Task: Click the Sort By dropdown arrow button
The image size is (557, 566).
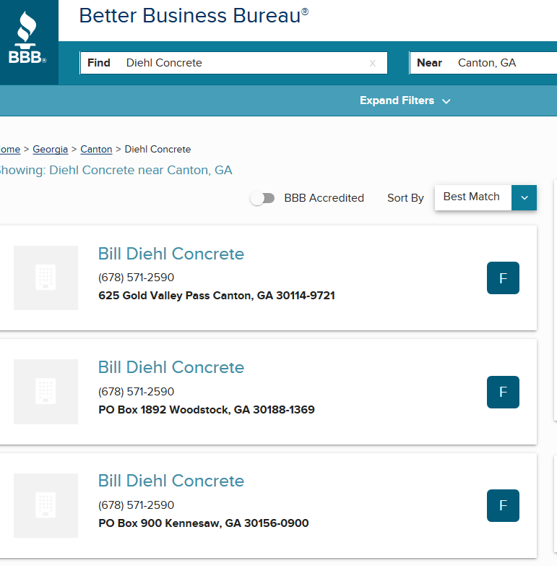Action: (524, 197)
